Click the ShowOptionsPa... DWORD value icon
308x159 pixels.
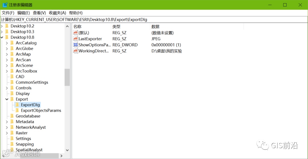point(75,45)
